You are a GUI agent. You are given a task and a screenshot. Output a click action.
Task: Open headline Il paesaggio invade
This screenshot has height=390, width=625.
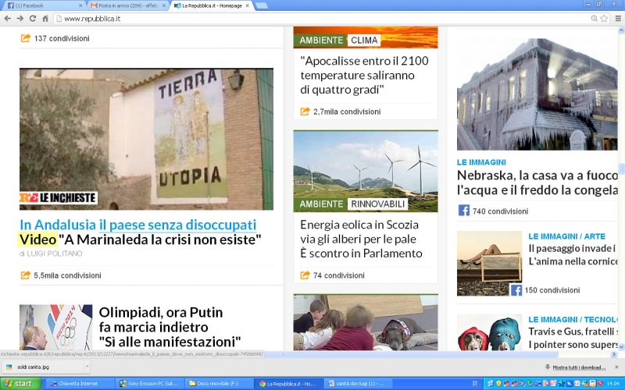pyautogui.click(x=573, y=255)
